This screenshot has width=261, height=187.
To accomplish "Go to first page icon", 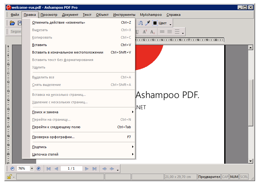I will point(49,169).
